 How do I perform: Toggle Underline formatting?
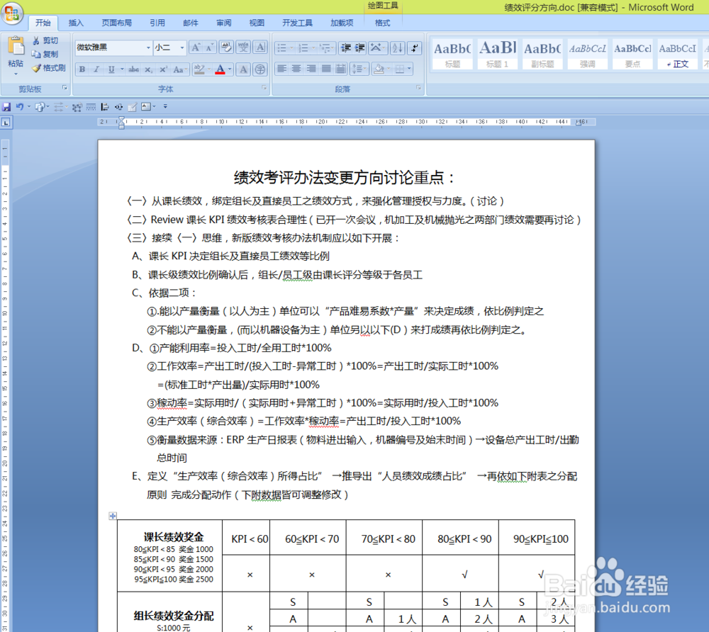pyautogui.click(x=111, y=69)
